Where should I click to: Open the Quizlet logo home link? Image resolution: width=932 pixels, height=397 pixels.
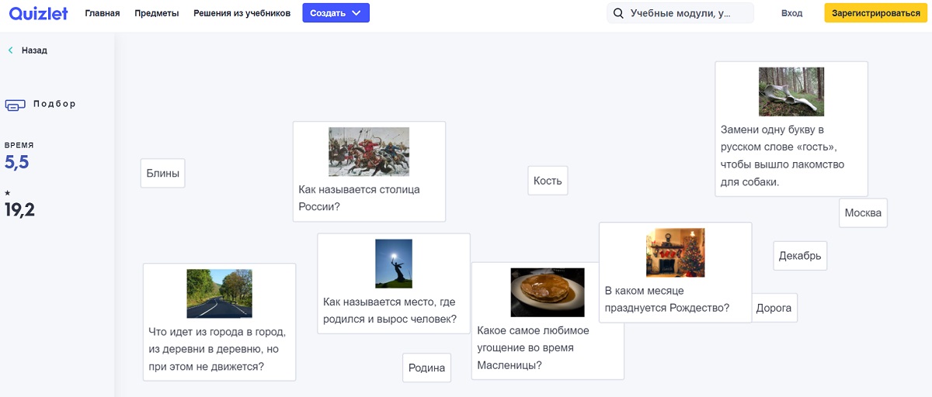click(x=39, y=13)
